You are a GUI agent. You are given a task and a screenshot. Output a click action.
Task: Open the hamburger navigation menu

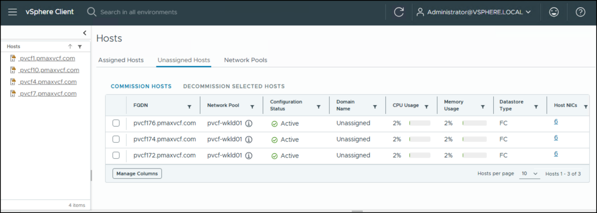[x=13, y=12]
